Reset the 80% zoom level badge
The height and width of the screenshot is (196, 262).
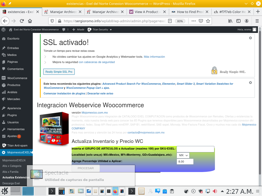click(180, 21)
